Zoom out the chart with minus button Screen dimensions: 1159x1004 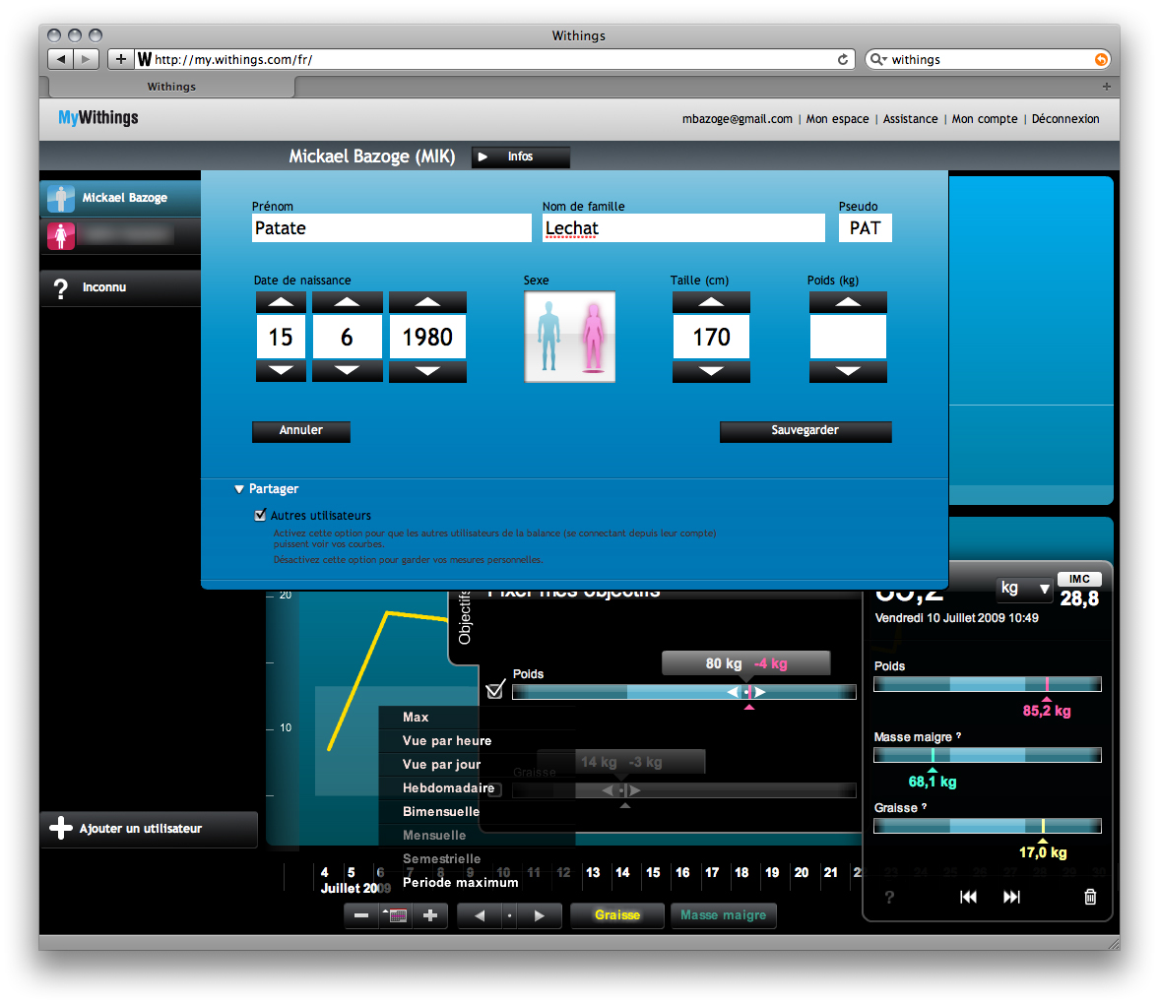(x=361, y=915)
